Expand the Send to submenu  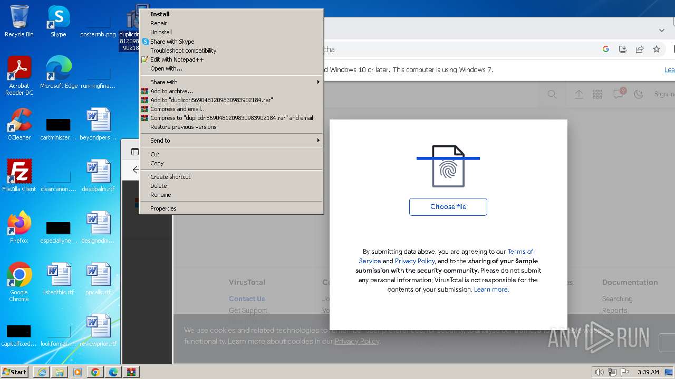pos(231,141)
